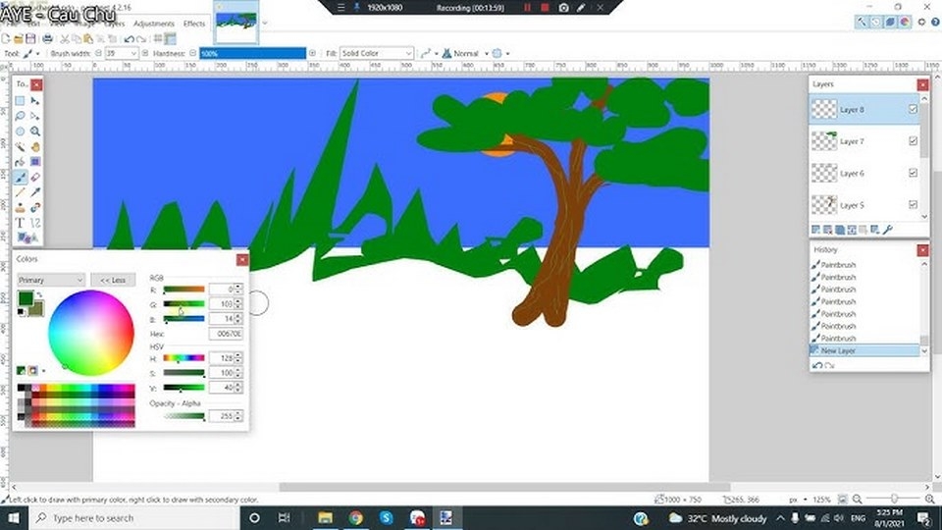Viewport: 942px width, 530px height.
Task: Click Add New Layer icon in Layers panel
Action: 815,230
